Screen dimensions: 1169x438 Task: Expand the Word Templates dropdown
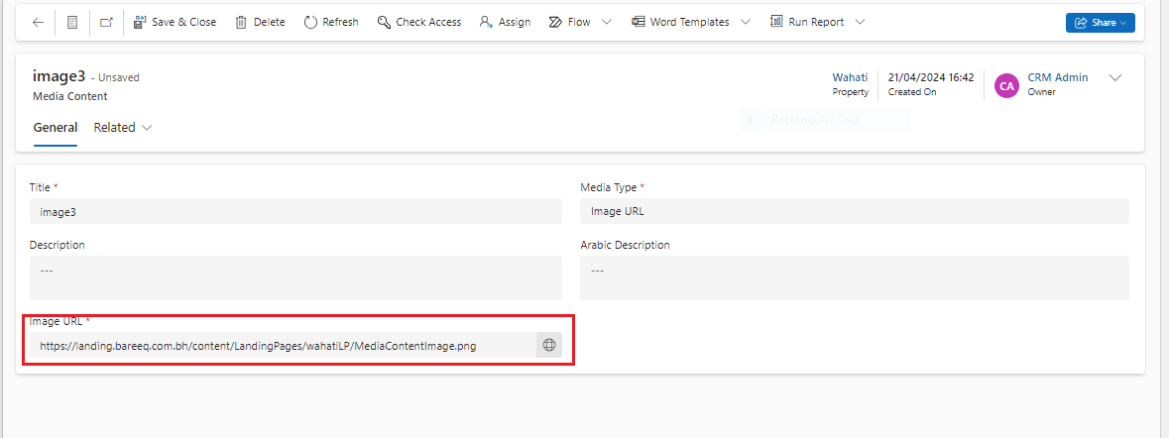click(x=746, y=22)
